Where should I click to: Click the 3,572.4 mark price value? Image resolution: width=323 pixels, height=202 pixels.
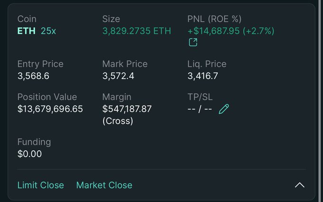click(x=118, y=76)
